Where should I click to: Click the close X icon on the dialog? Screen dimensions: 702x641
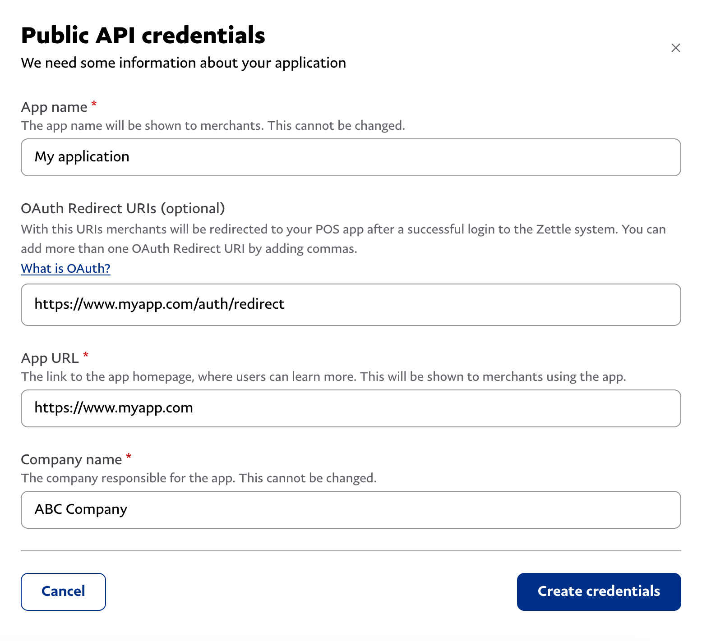675,48
